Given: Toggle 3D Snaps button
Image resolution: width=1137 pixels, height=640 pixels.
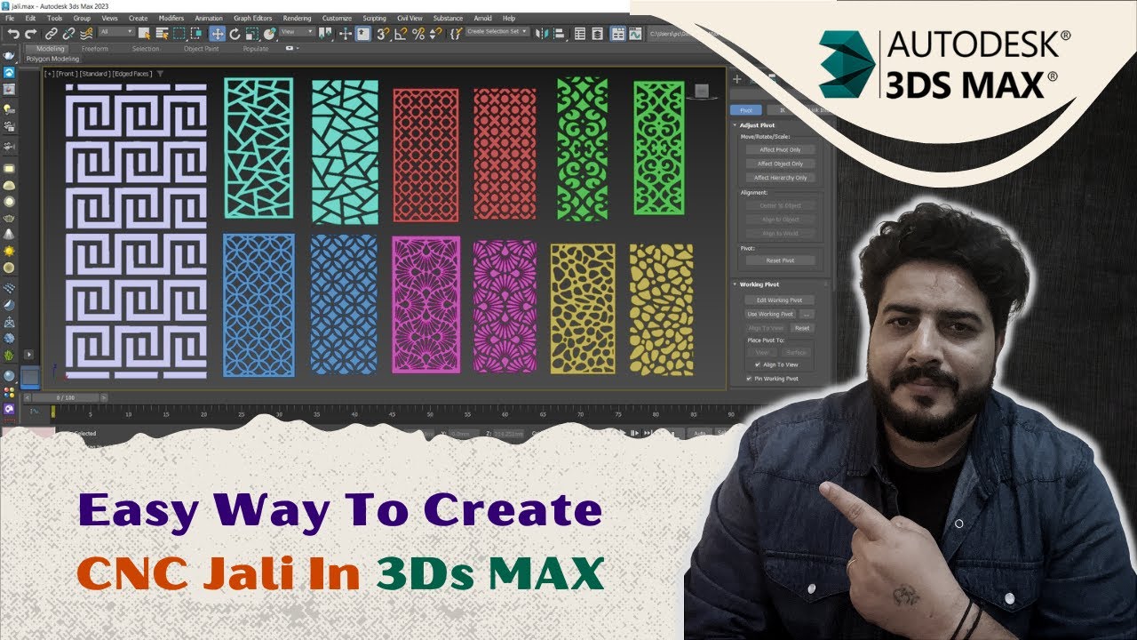Looking at the screenshot, I should click(383, 34).
